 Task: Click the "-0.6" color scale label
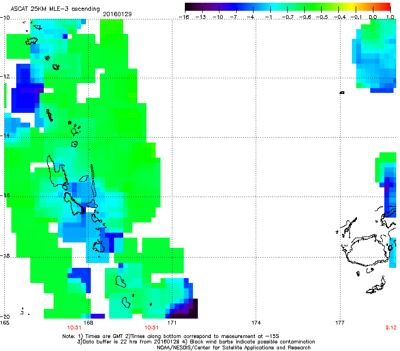click(x=304, y=17)
